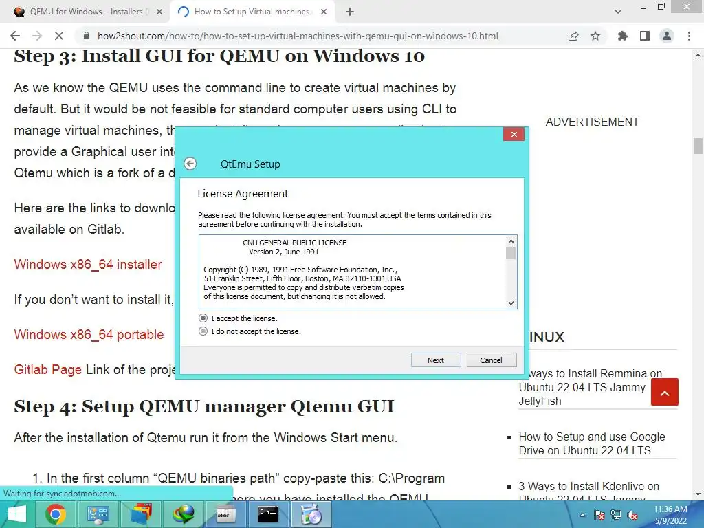Open Chrome from the taskbar

(55, 514)
